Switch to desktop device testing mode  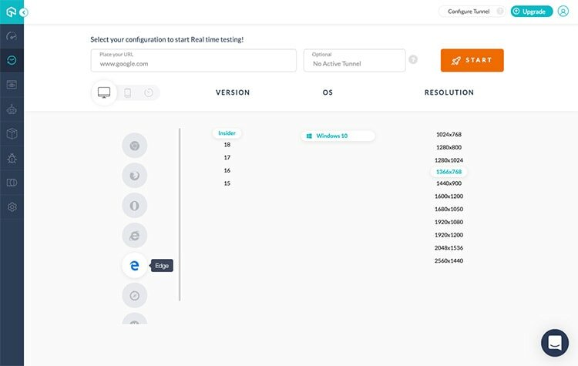tap(103, 93)
